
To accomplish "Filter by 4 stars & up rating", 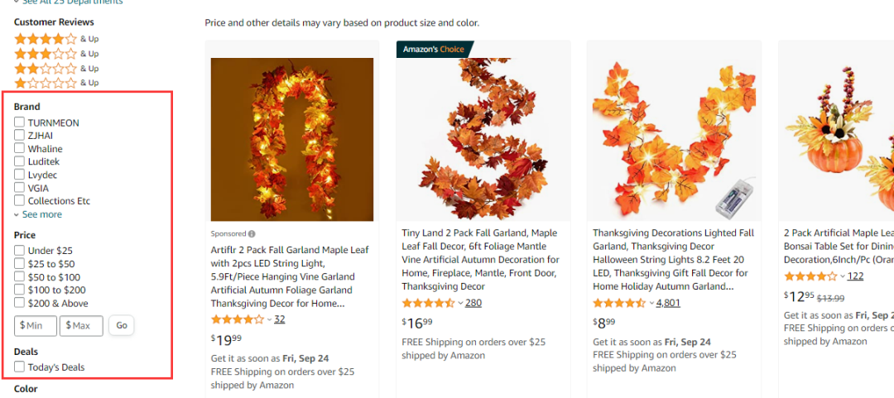I will [46, 39].
